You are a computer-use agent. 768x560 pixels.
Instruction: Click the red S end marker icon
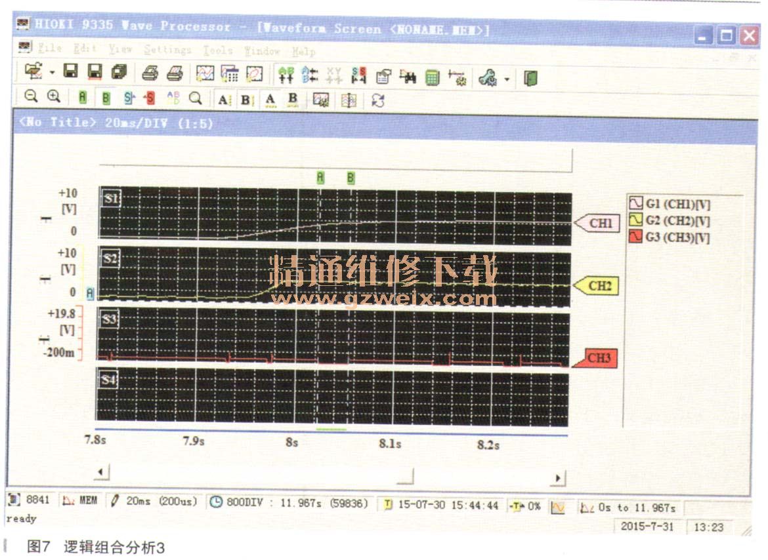point(150,98)
